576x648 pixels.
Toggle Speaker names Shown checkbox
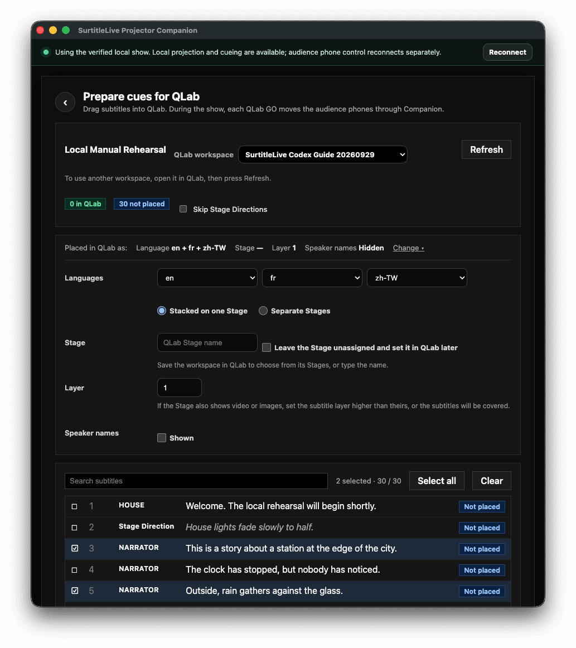point(162,438)
